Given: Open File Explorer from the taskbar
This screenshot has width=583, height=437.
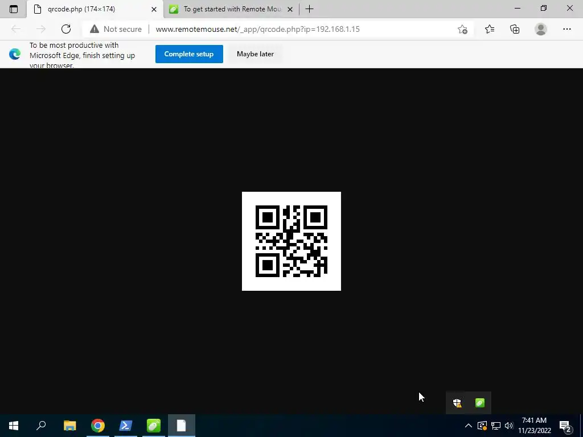Looking at the screenshot, I should 70,426.
